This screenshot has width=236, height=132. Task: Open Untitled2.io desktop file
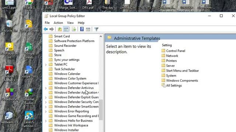coord(127,5)
